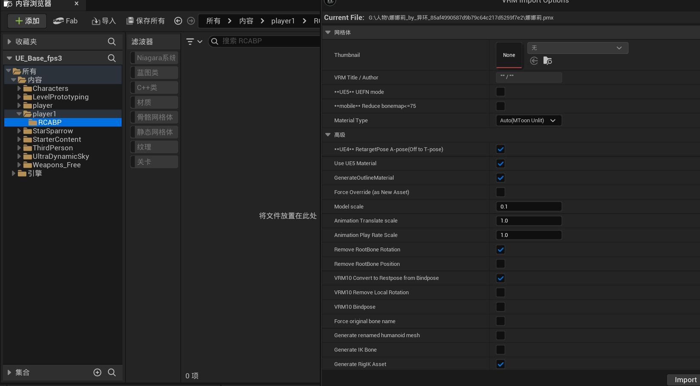Image resolution: width=700 pixels, height=386 pixels.
Task: Click the forward navigation arrow icon
Action: point(191,20)
